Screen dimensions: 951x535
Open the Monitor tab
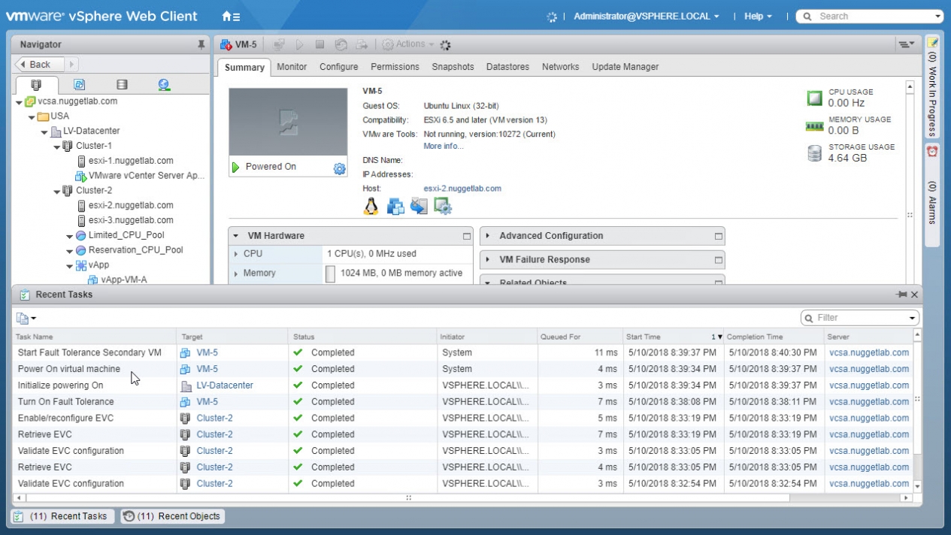coord(292,67)
